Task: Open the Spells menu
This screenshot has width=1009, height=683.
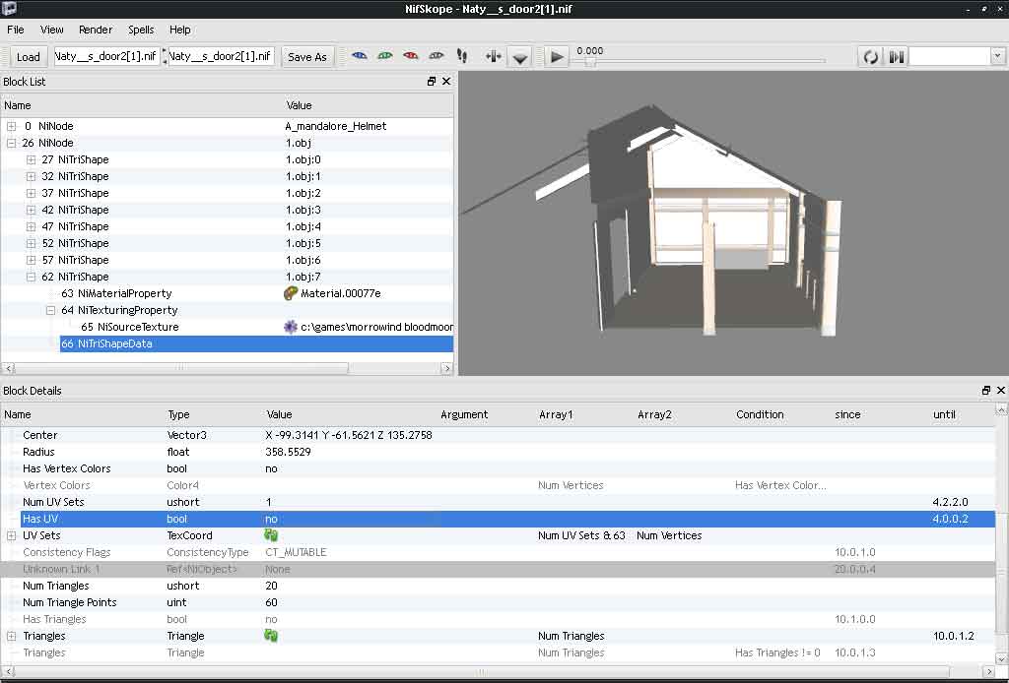Action: tap(141, 30)
